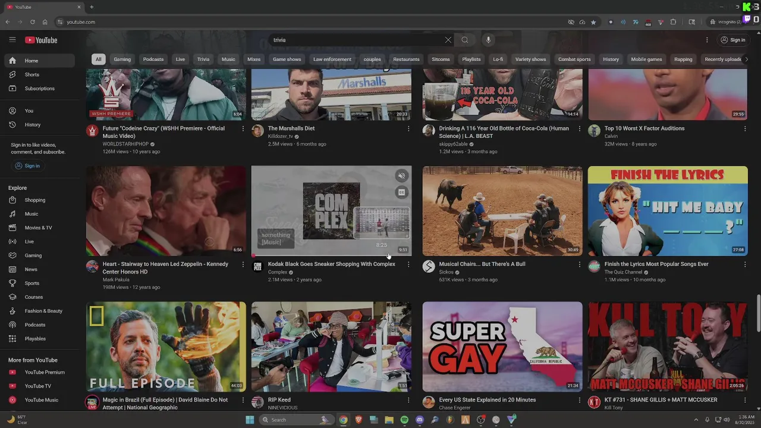Select the Combat sports filter chip
This screenshot has height=428, width=761.
[574, 59]
